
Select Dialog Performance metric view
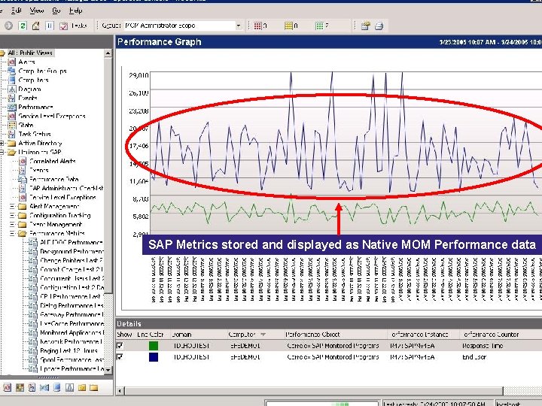72,305
